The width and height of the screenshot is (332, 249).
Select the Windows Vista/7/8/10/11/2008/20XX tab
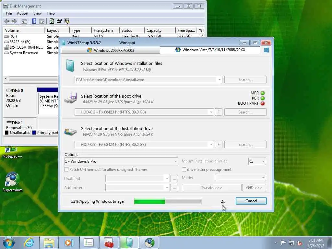(x=210, y=50)
